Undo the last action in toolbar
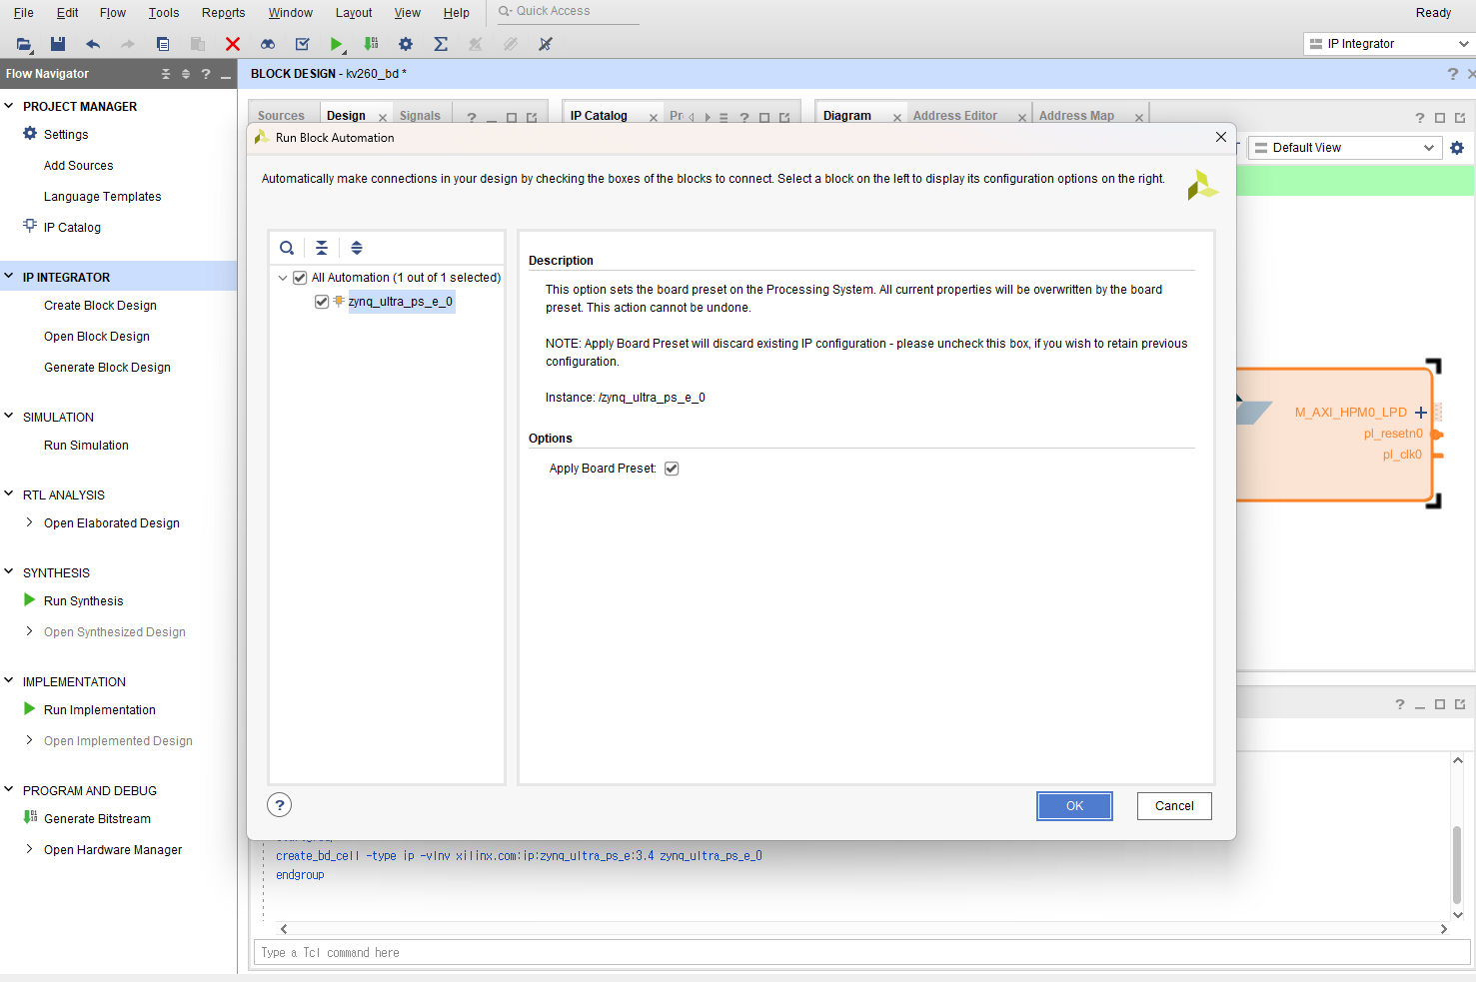 click(93, 44)
